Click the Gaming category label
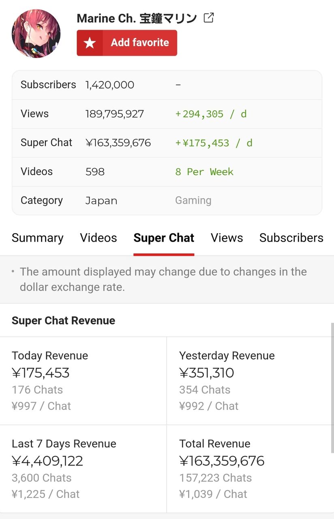Screen dimensions: 334x519 [x=193, y=200]
